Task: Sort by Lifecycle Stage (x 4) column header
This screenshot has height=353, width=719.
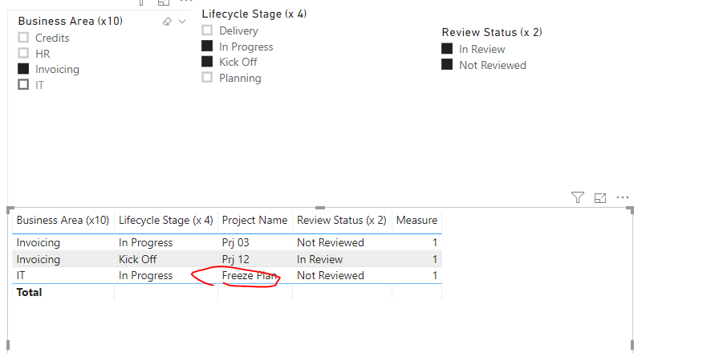Action: (166, 221)
